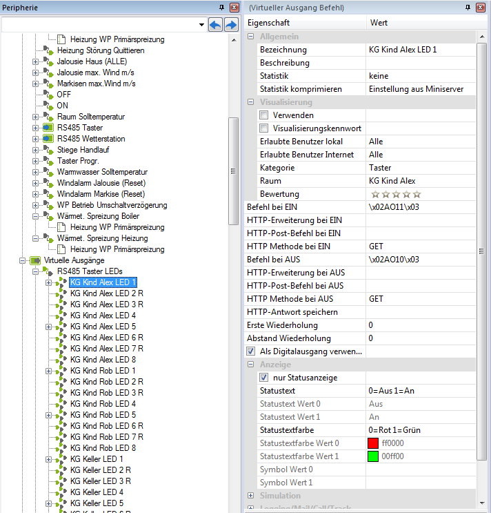Click the document icon under Wärmet. Spreizung Heizung
491x513 pixels.
tap(61, 249)
